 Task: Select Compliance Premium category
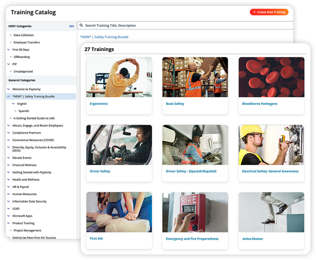[x=27, y=133]
